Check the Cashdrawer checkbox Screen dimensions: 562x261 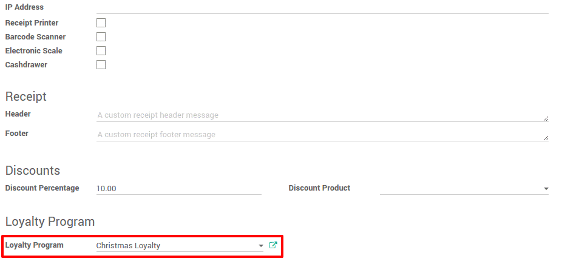click(101, 65)
